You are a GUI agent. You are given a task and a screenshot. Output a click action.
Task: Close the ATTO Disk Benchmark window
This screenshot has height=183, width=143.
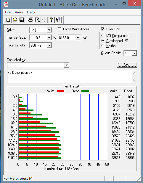coord(135,4)
